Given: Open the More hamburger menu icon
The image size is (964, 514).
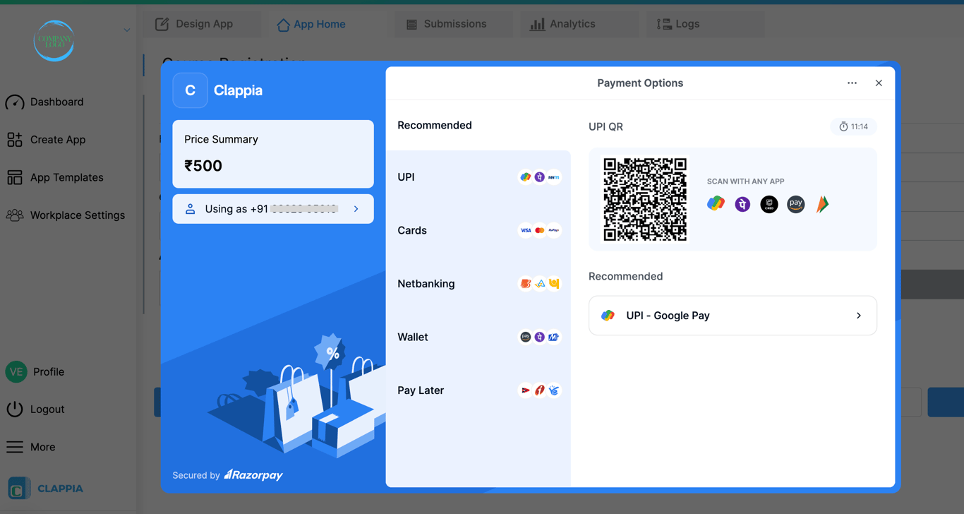Looking at the screenshot, I should coord(15,447).
